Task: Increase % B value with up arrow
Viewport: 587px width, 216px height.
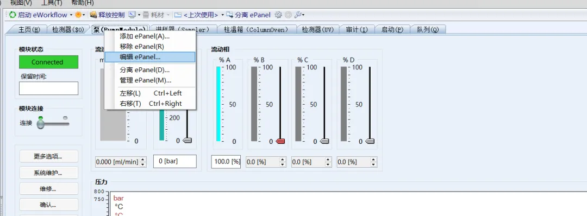Action: pyautogui.click(x=283, y=160)
